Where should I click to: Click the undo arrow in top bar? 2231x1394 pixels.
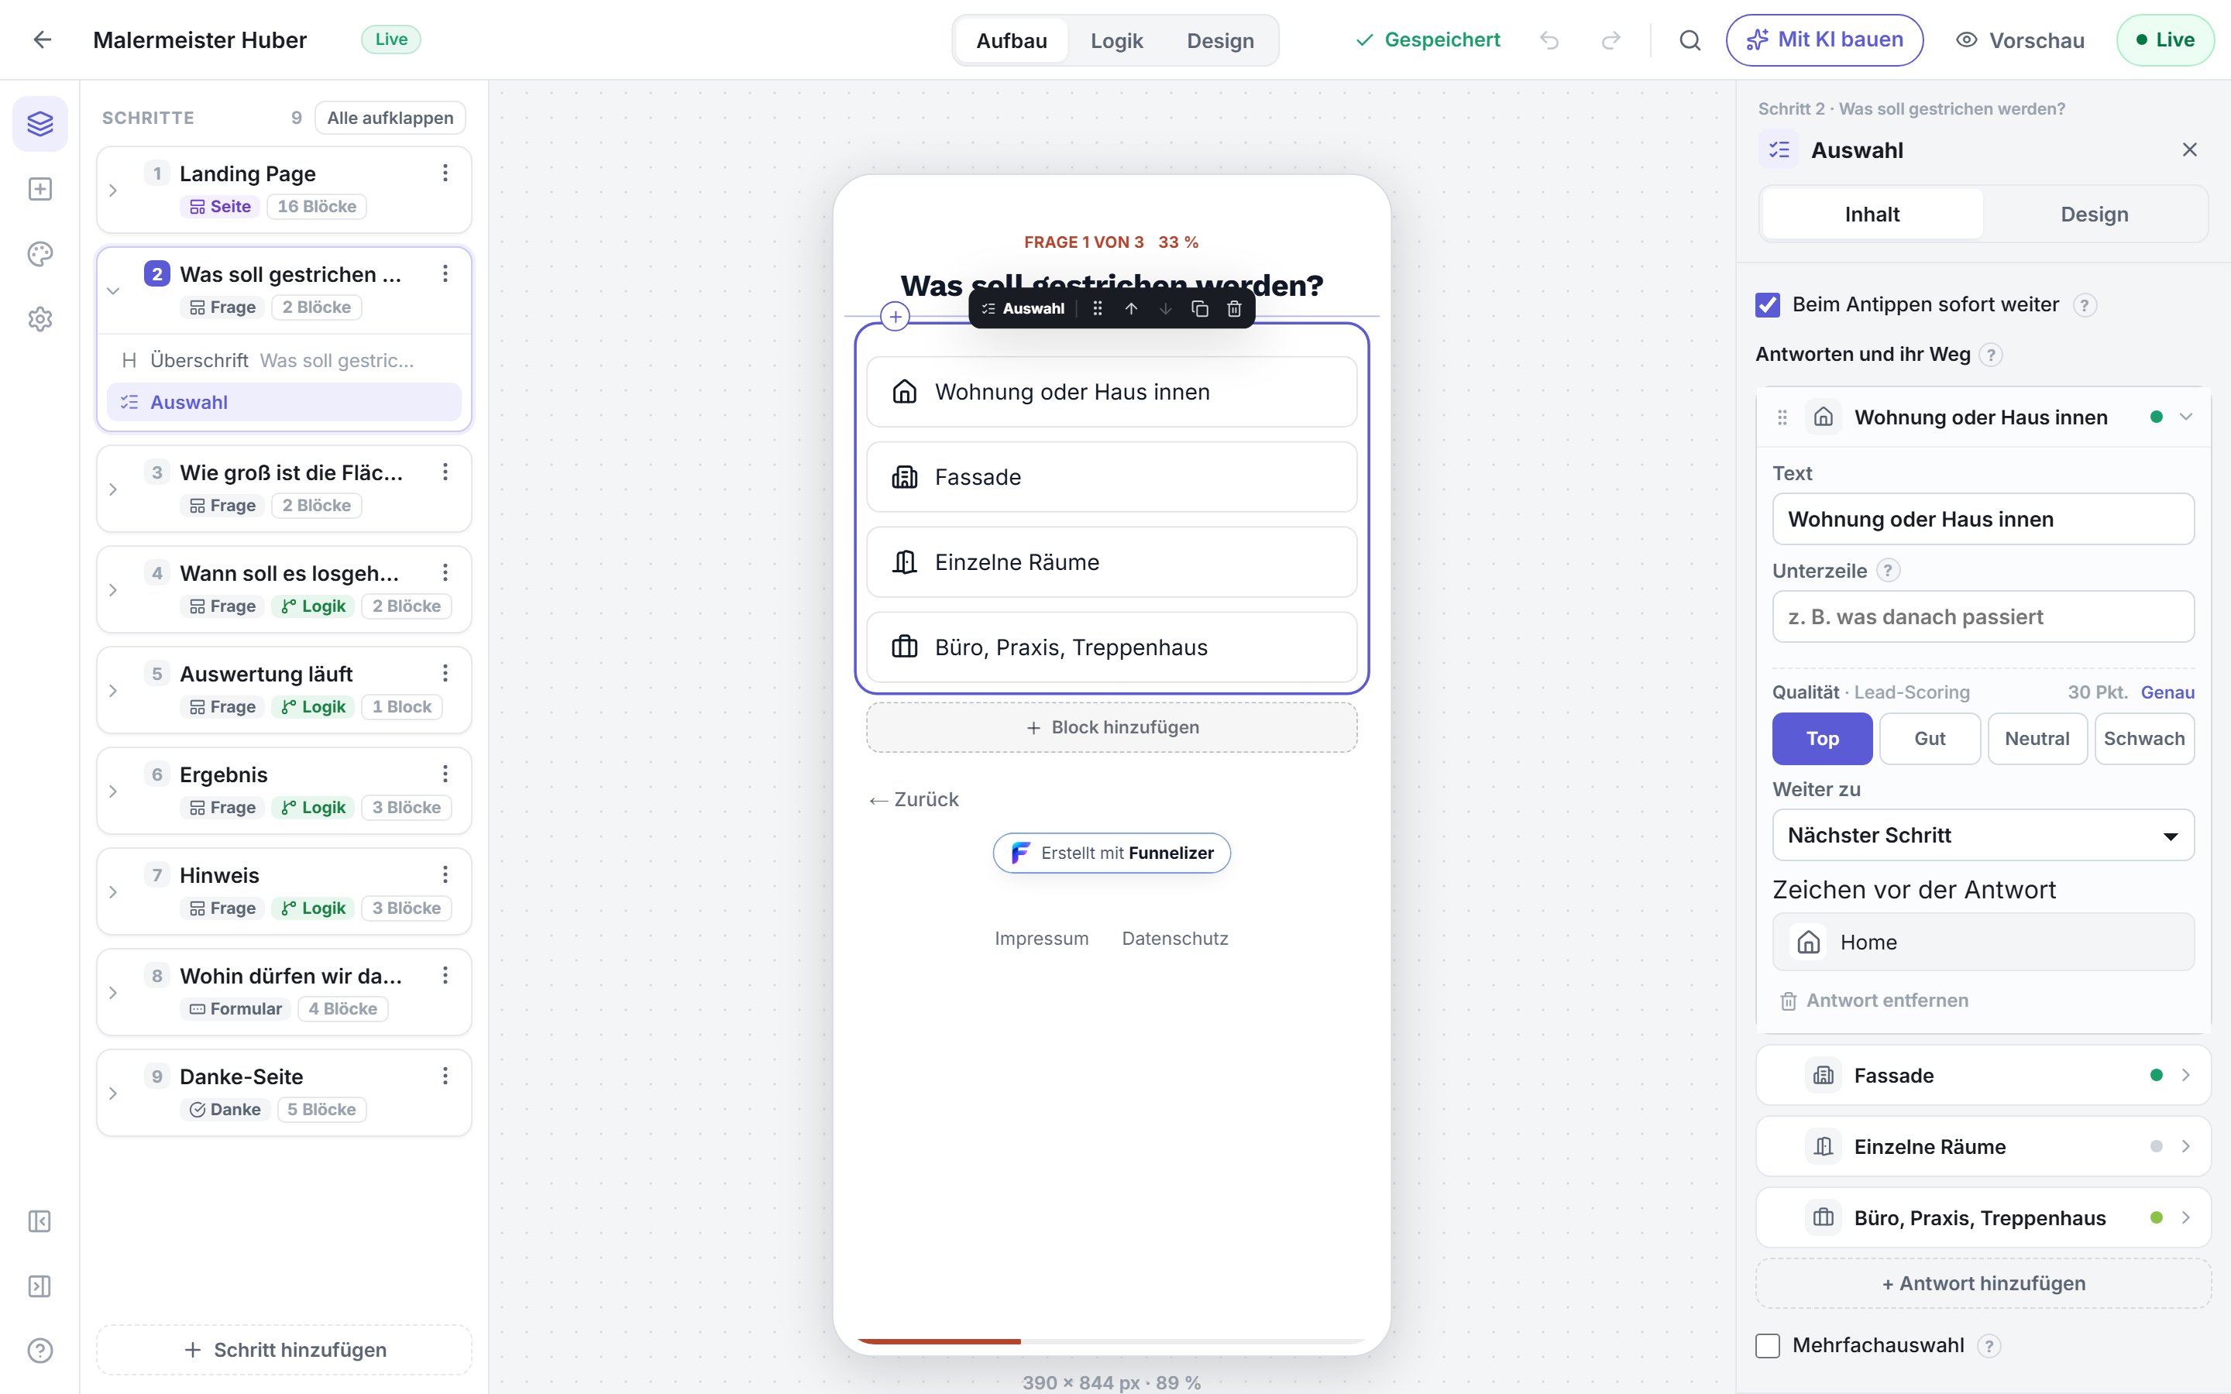(1549, 39)
